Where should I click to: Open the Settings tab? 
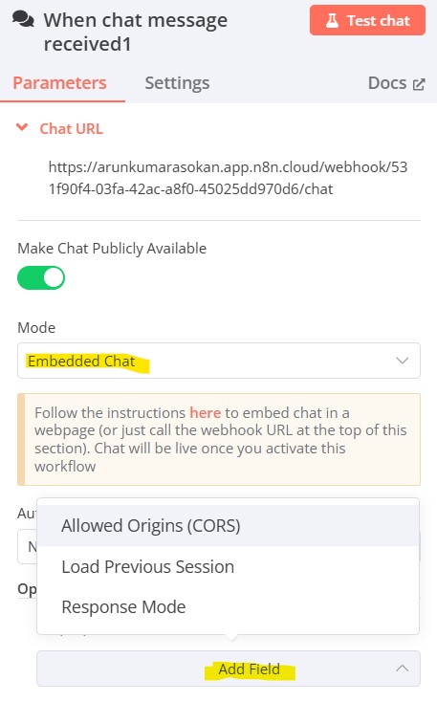[177, 83]
